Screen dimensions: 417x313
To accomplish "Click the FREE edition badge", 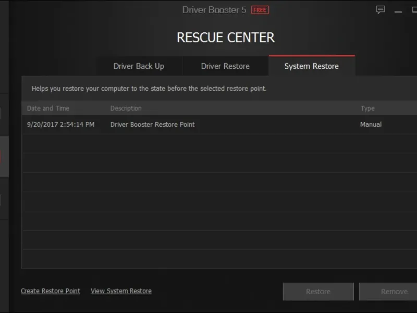I will tap(260, 10).
